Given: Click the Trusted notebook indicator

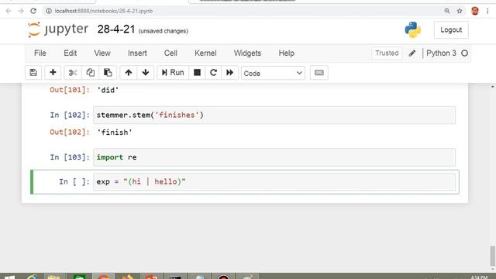Looking at the screenshot, I should tap(387, 53).
